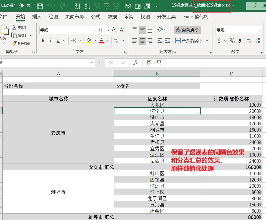Apply bold formatting with B icon
The width and height of the screenshot is (266, 220).
(x=43, y=41)
